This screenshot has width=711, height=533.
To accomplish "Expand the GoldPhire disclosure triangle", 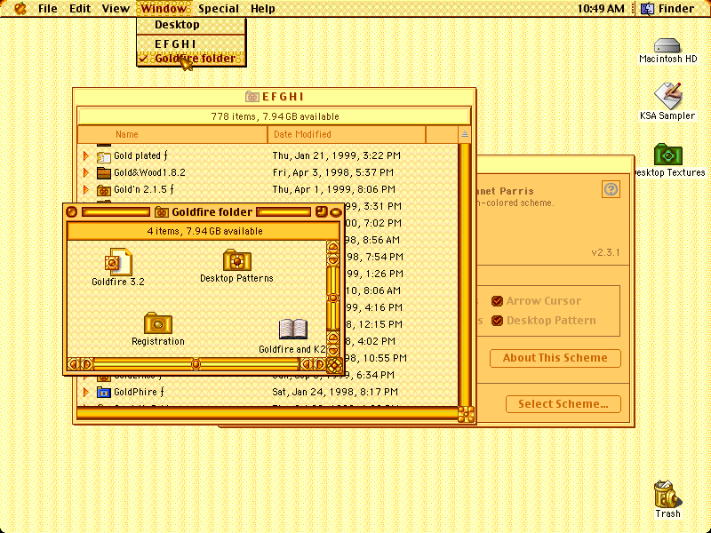I will coord(85,392).
